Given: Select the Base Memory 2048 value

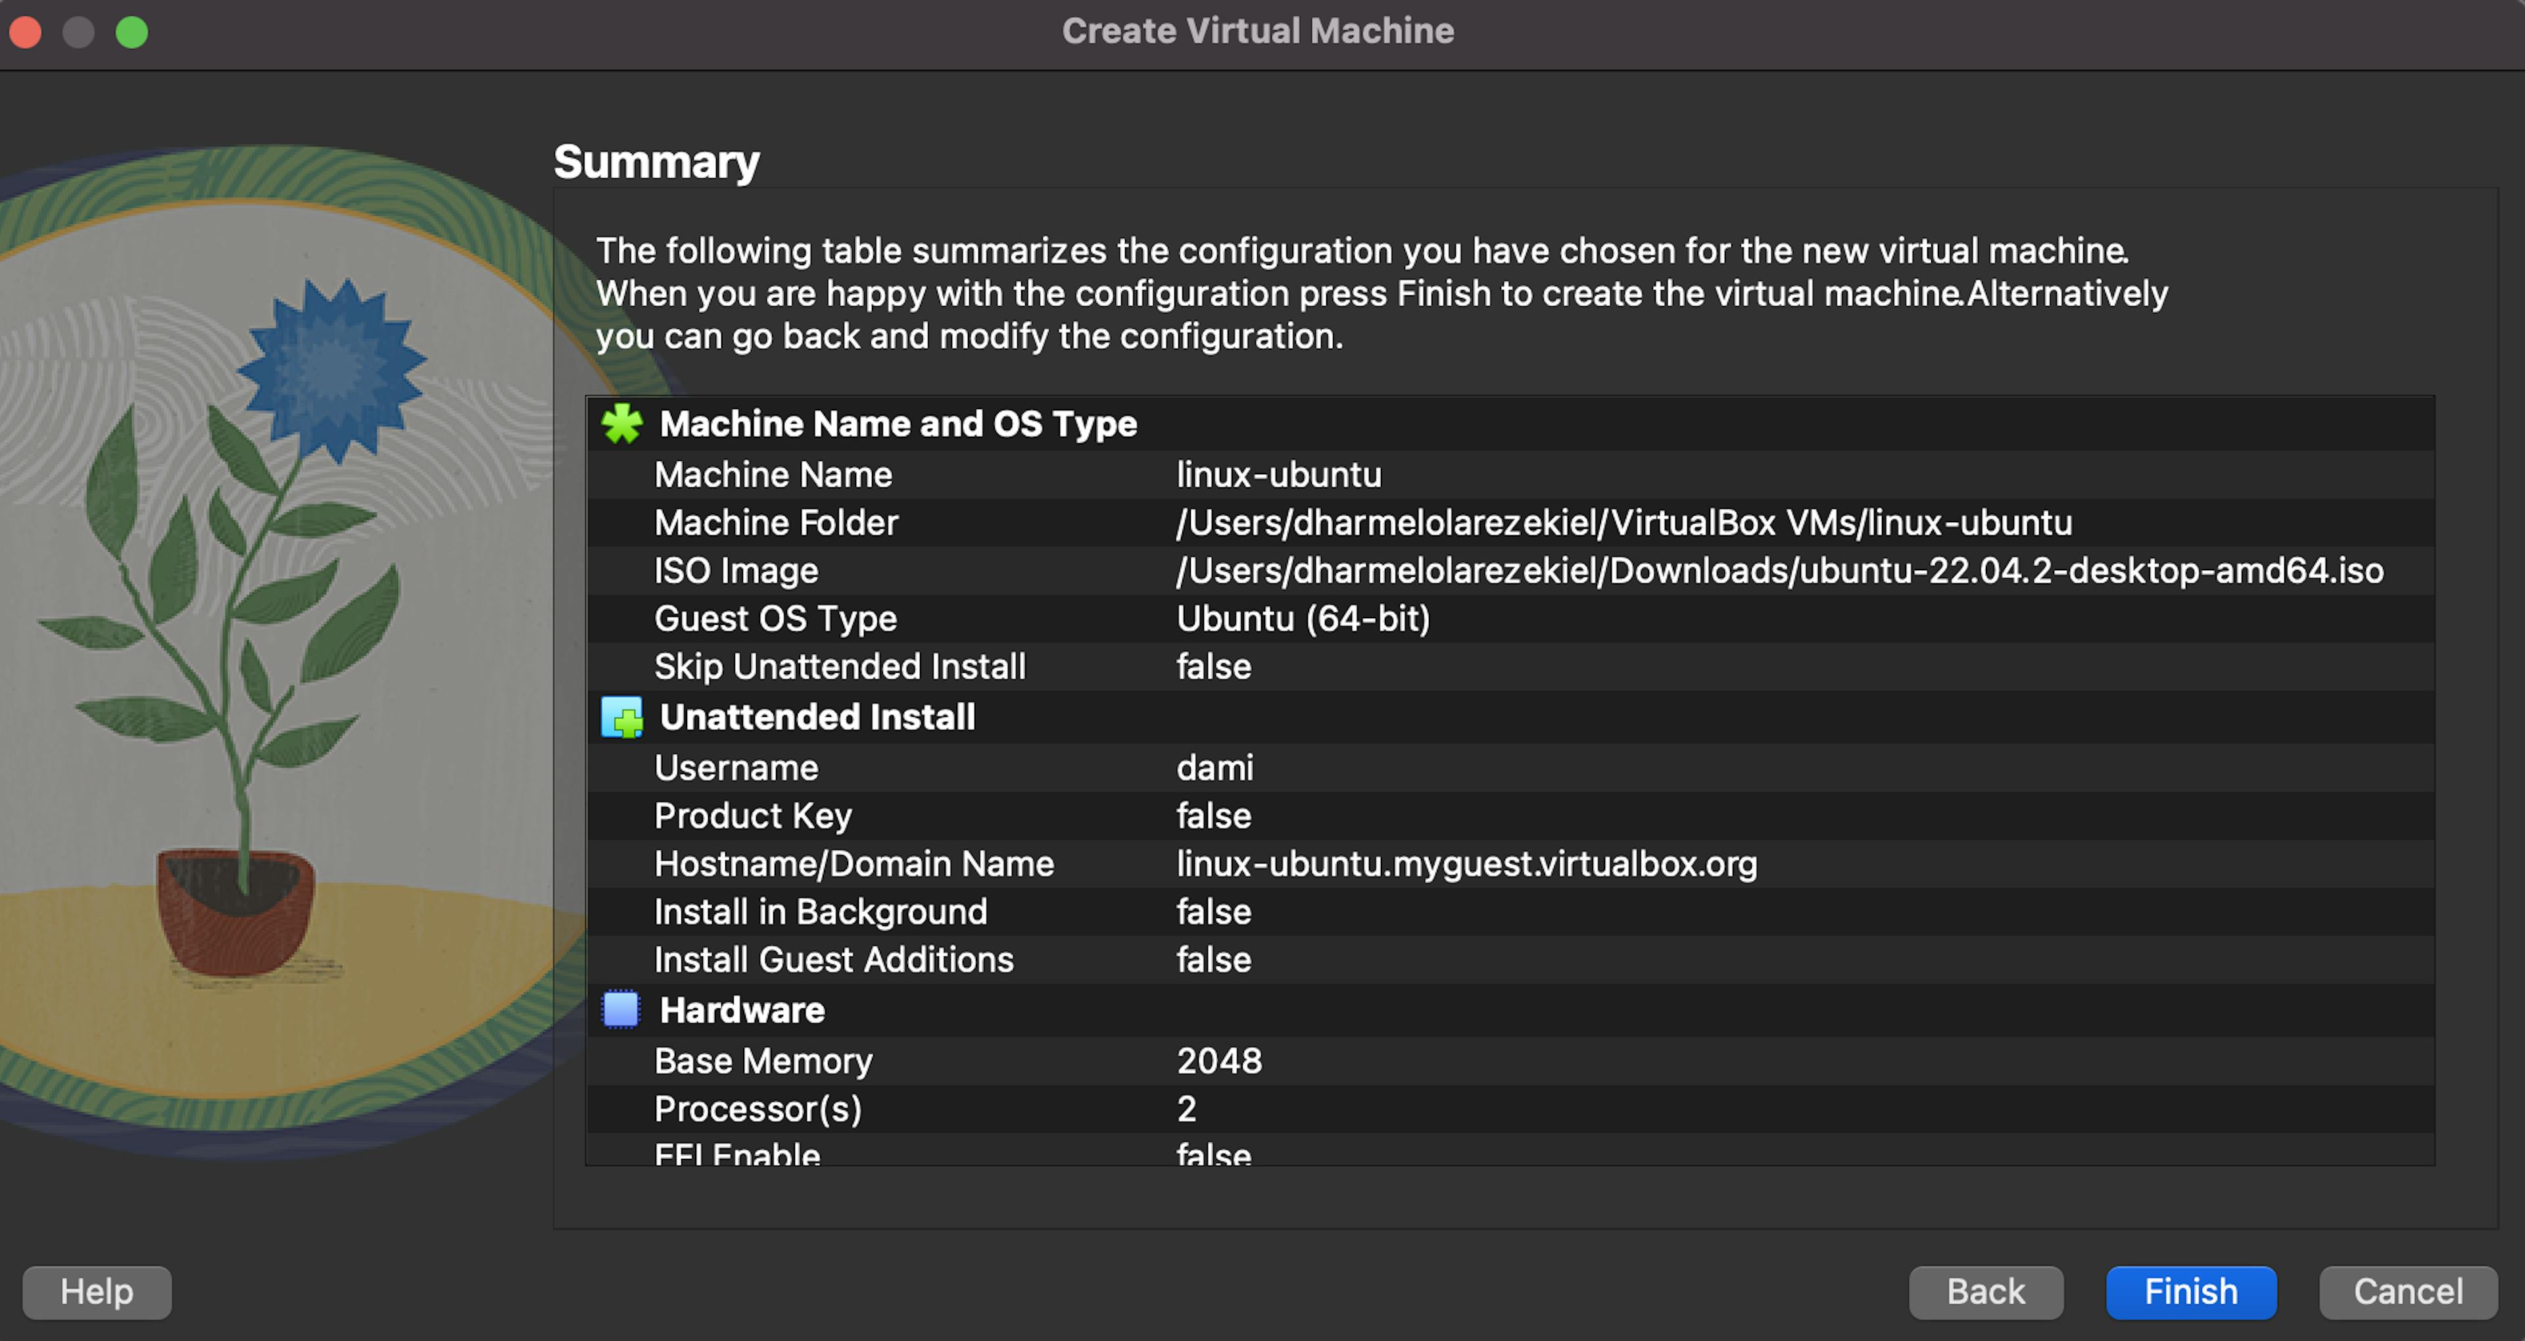Looking at the screenshot, I should pos(1219,1060).
